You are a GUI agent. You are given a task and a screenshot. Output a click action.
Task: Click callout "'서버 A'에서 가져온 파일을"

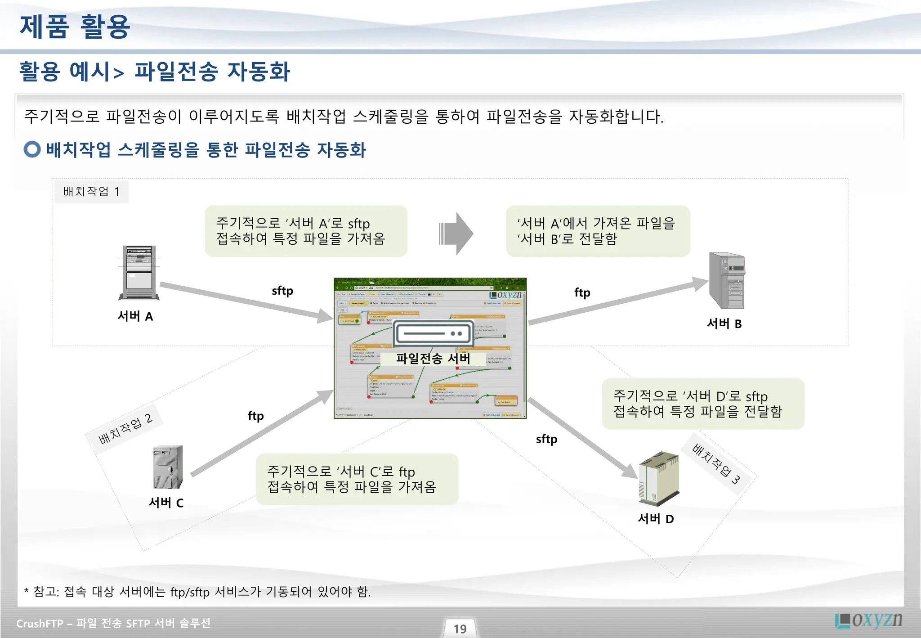point(598,231)
